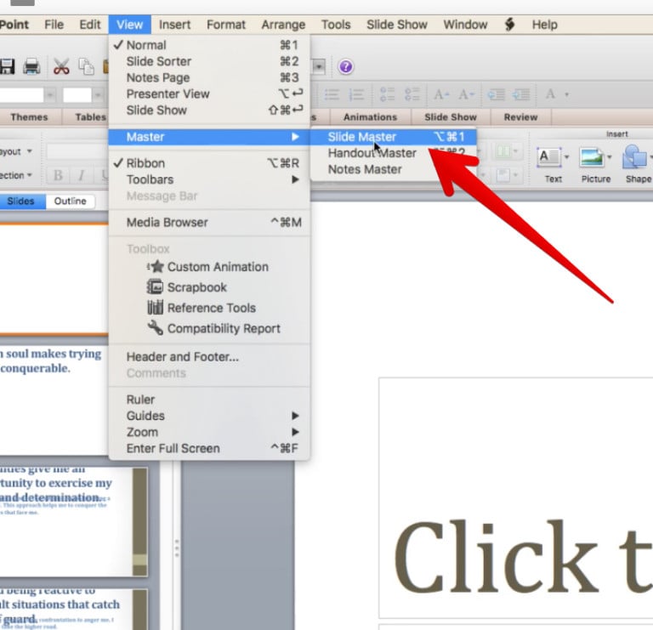Switch to the Review ribbon tab
The image size is (653, 630).
(520, 117)
